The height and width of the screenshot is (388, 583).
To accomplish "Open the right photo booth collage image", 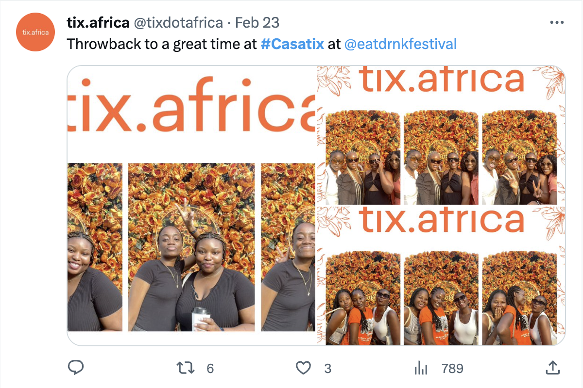I will [441, 206].
